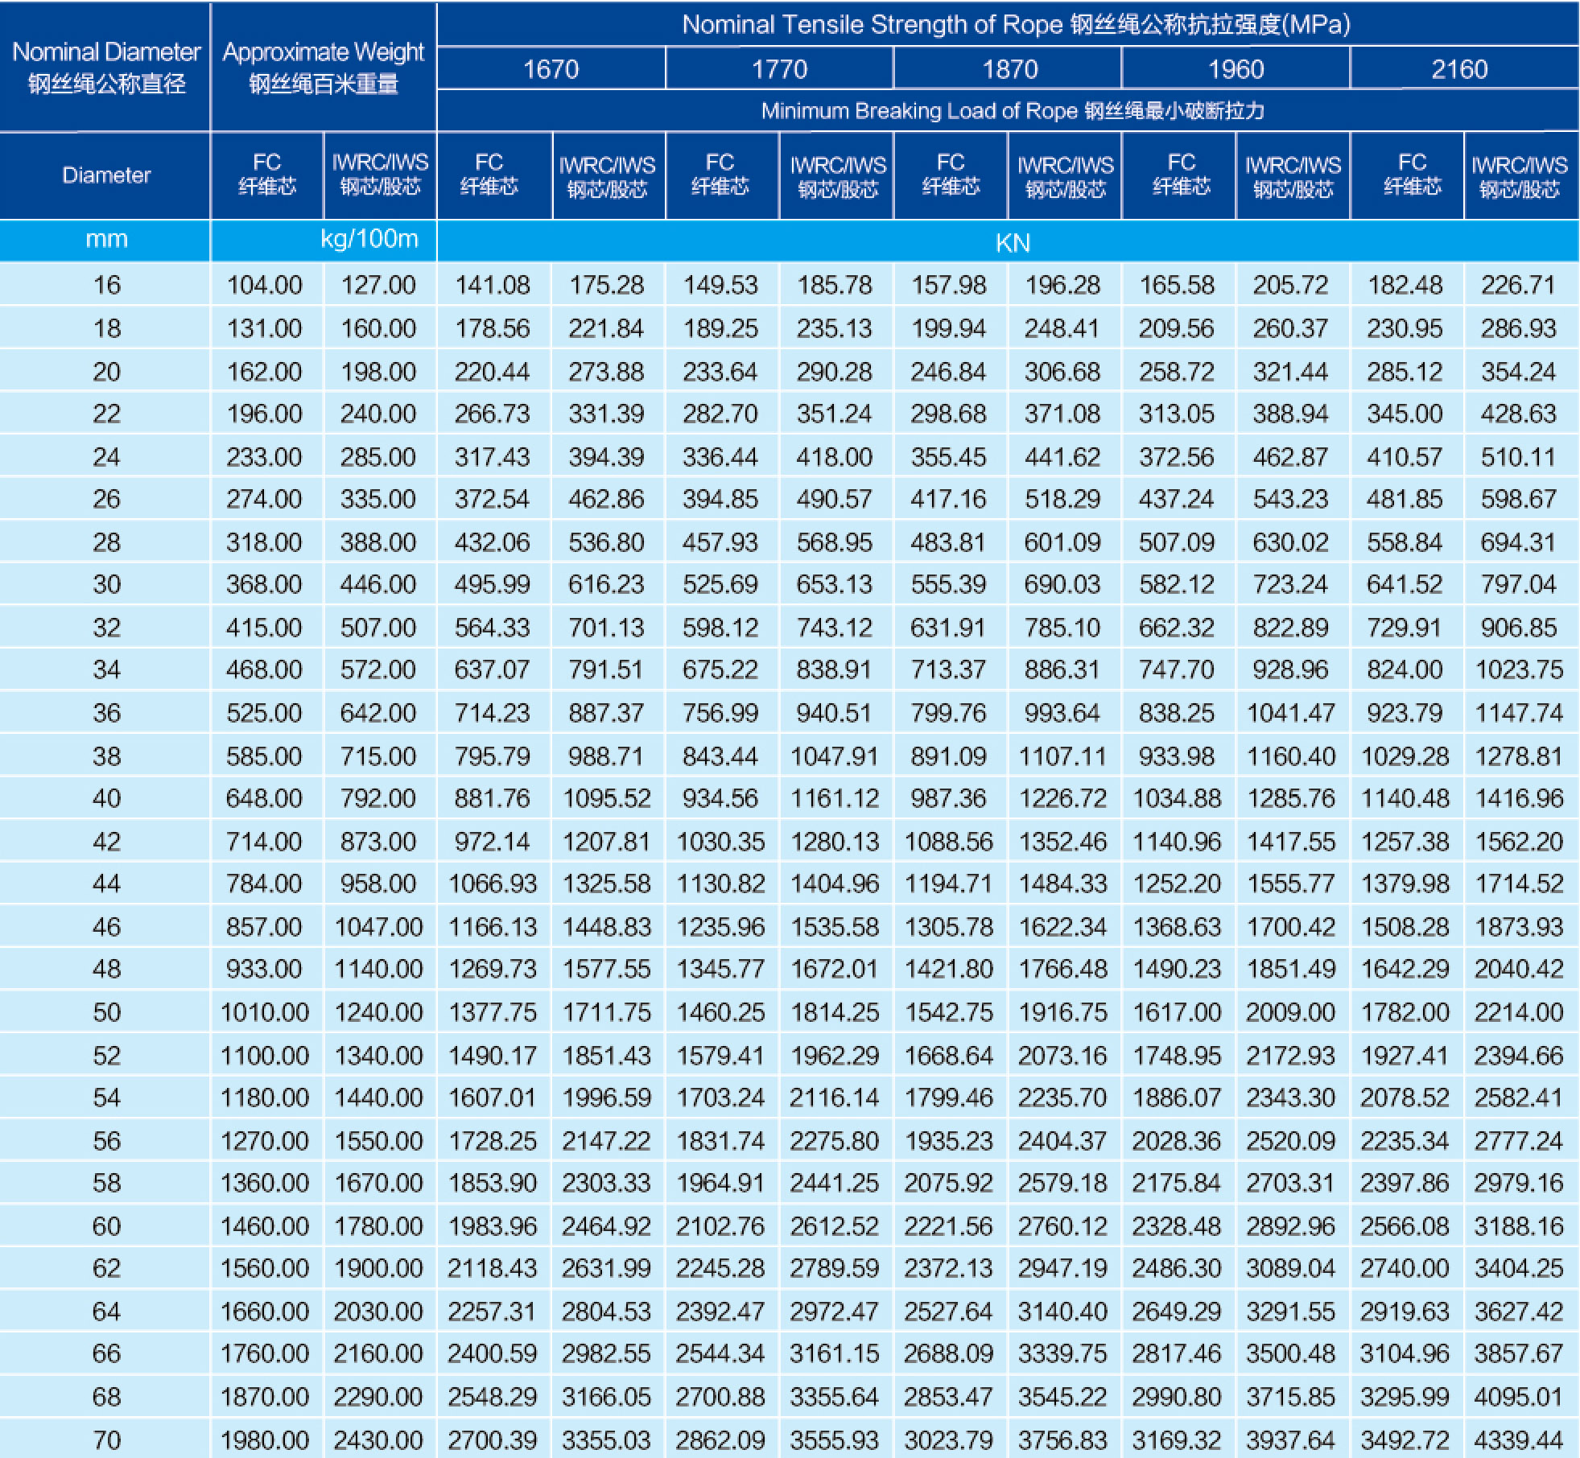Click the diameter 16 row label
The width and height of the screenshot is (1580, 1458).
coord(106,285)
